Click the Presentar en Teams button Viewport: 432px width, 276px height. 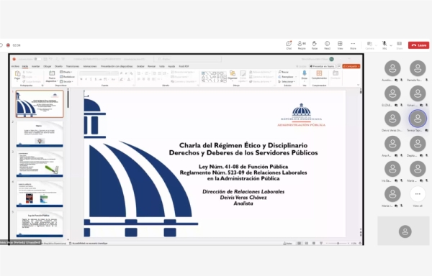(322, 66)
